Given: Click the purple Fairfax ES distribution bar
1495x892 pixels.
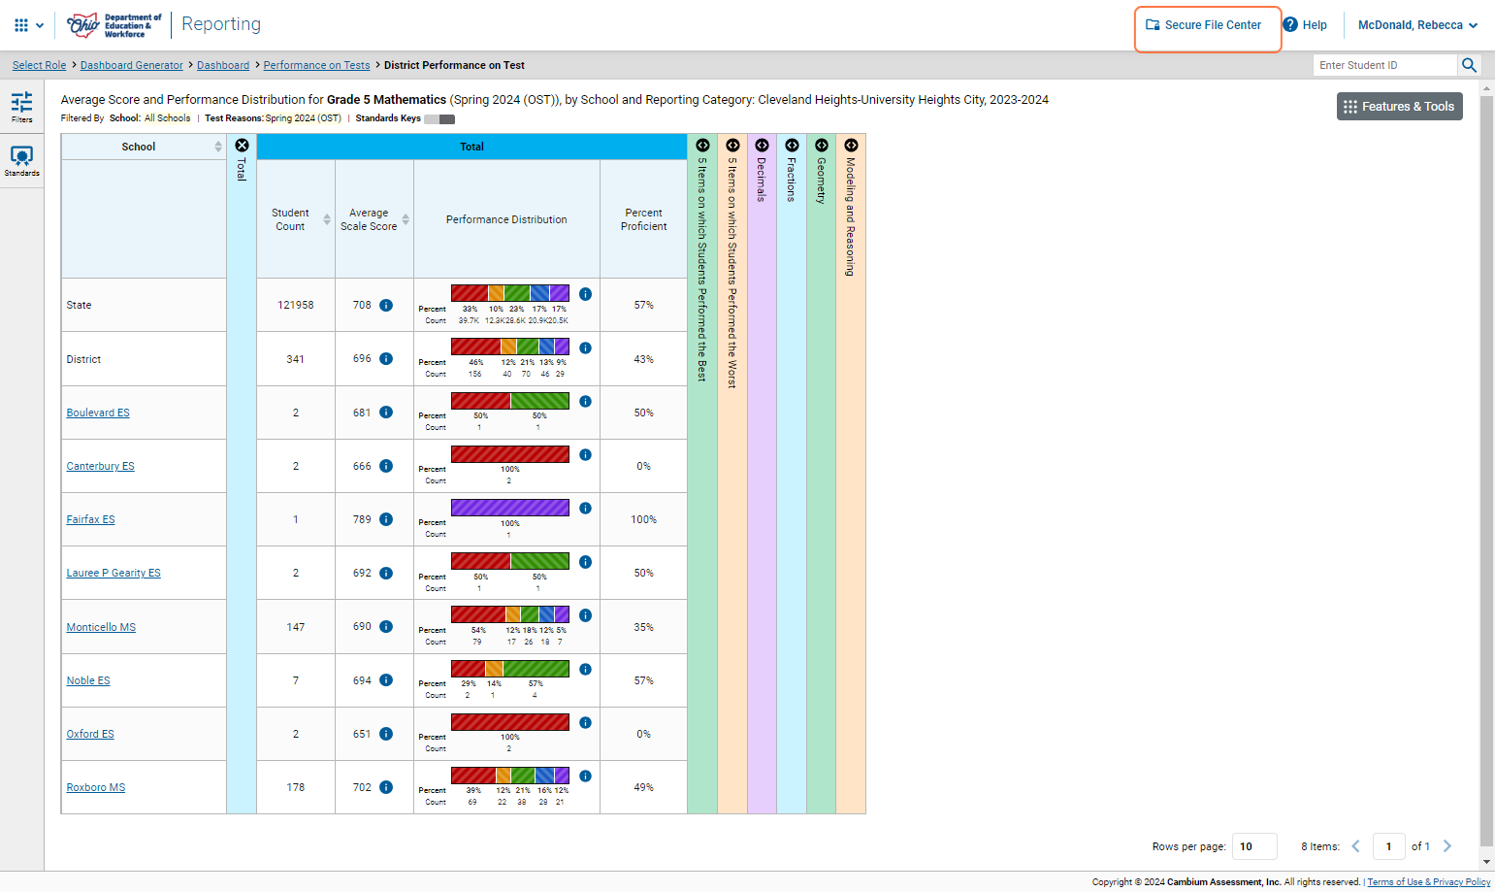Looking at the screenshot, I should (x=510, y=508).
